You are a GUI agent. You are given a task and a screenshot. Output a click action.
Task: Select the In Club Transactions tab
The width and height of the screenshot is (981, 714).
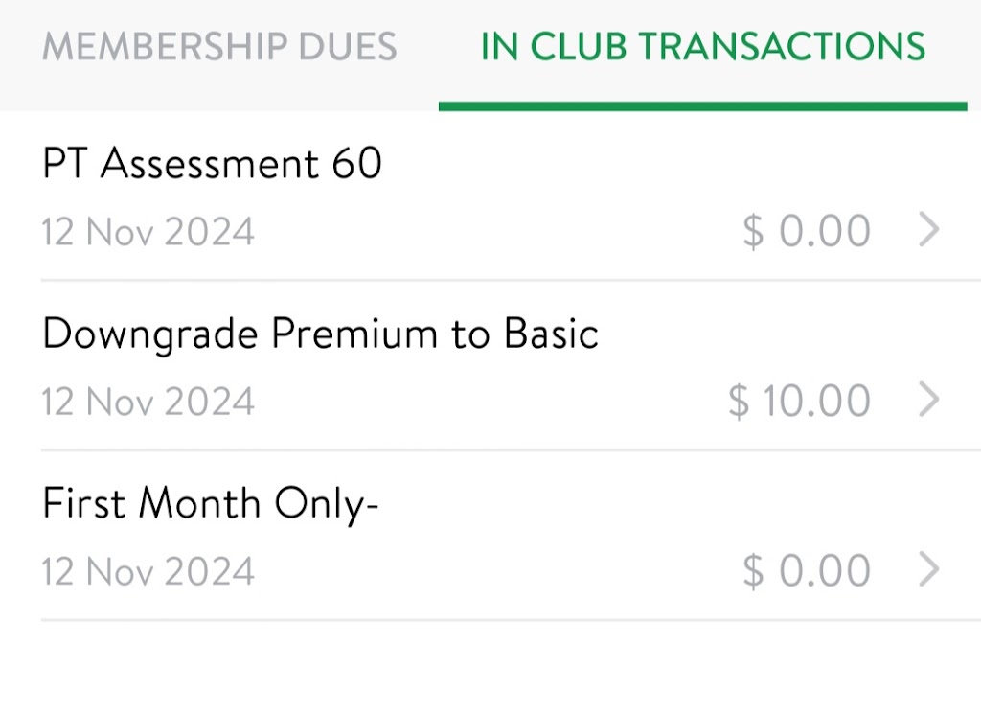(703, 47)
